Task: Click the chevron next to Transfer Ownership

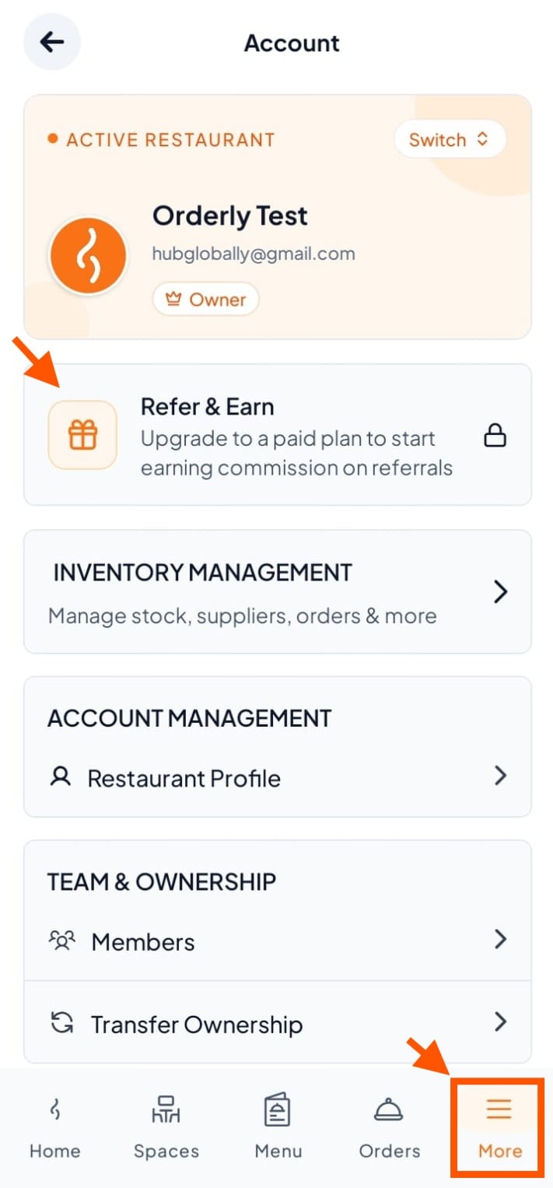Action: click(x=501, y=1022)
